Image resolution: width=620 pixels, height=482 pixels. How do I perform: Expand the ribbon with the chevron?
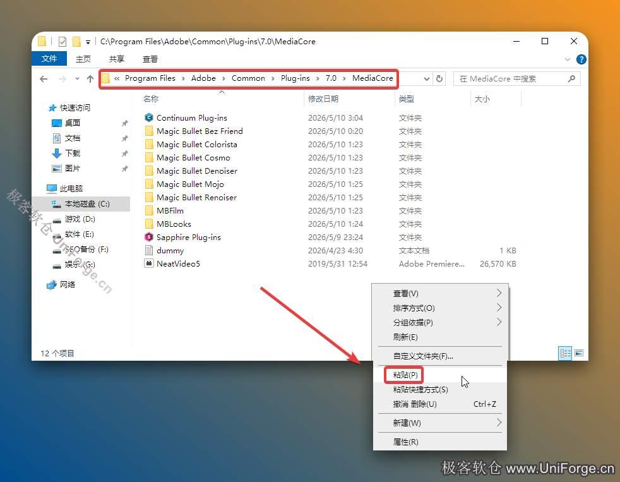(x=568, y=59)
